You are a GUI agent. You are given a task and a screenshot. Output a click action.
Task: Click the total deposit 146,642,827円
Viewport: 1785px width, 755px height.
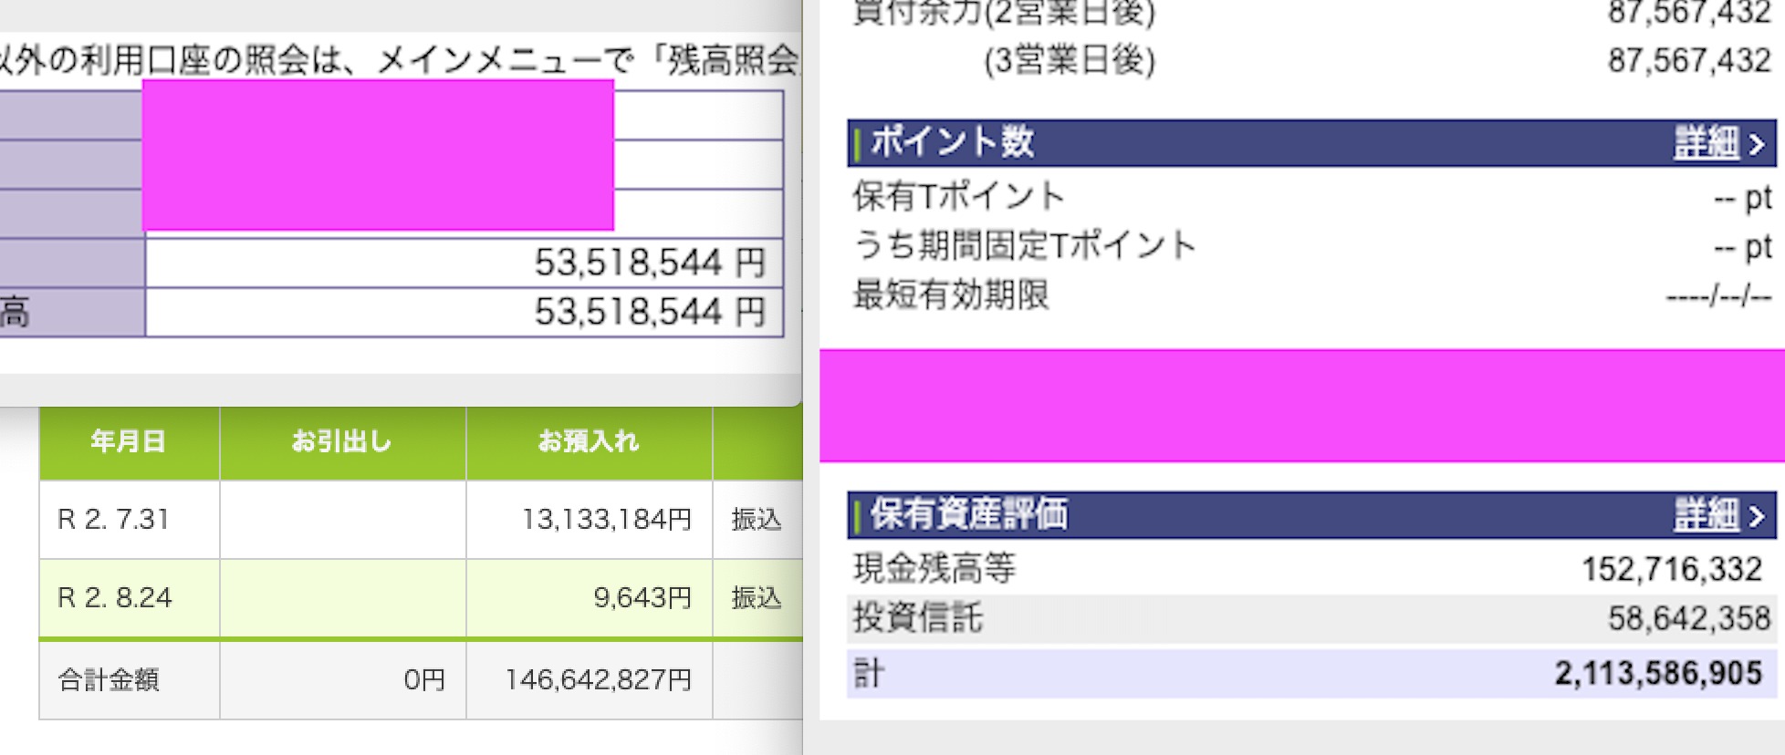[599, 679]
